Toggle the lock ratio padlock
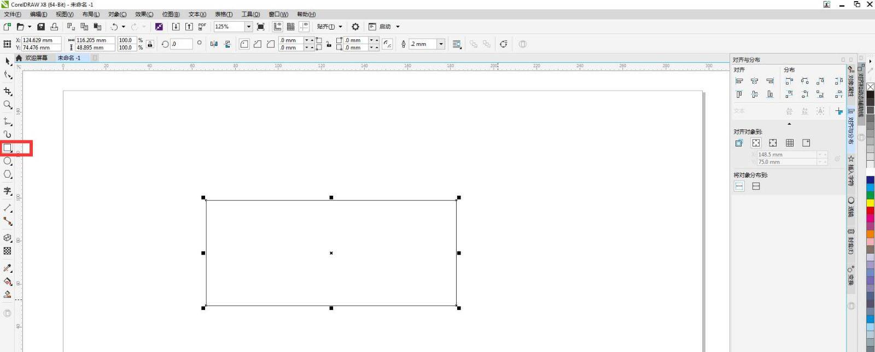The height and width of the screenshot is (352, 875). [150, 44]
